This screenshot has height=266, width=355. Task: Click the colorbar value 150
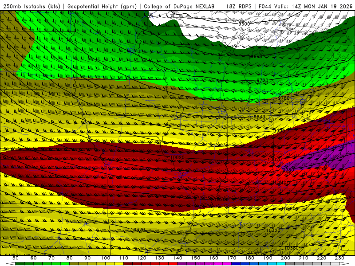(196, 258)
